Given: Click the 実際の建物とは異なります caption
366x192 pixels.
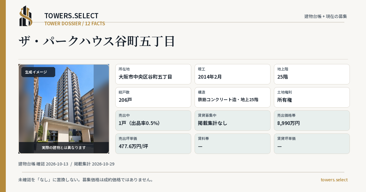Looking at the screenshot, I should click(x=64, y=148).
